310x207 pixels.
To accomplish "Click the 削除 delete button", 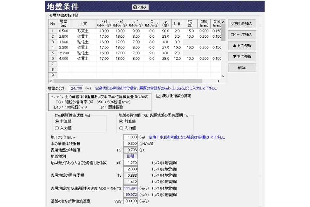I will 242,68.
